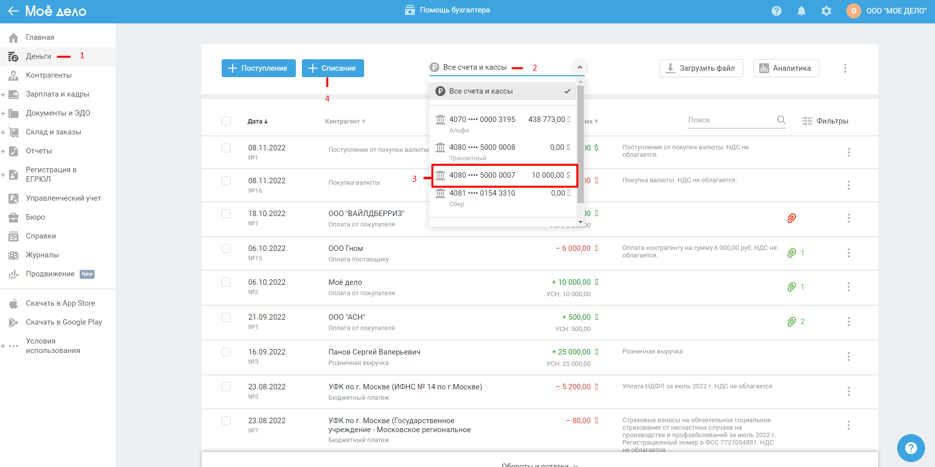Check the box for 06.10.2022 ООО Гном row
This screenshot has width=935, height=467.
coord(226,248)
